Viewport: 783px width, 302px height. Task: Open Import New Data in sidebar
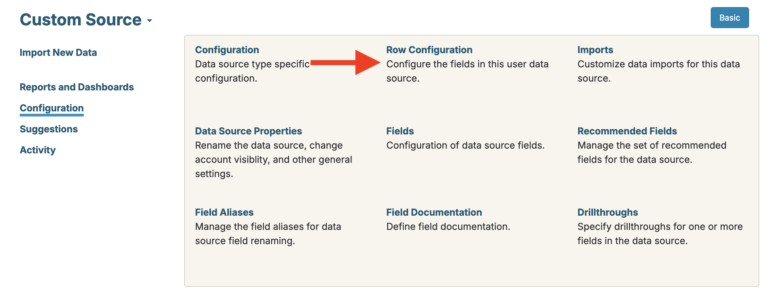coord(58,52)
